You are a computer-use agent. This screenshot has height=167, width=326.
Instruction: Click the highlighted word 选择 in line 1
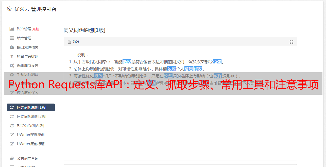[127, 62]
